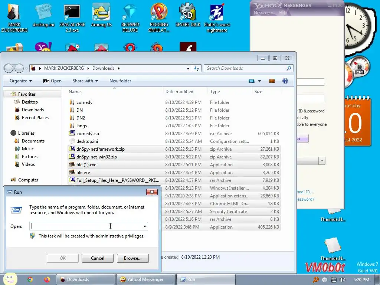Open the Fluffy's worst nightmare shortcut
The width and height of the screenshot is (380, 285).
217,17
